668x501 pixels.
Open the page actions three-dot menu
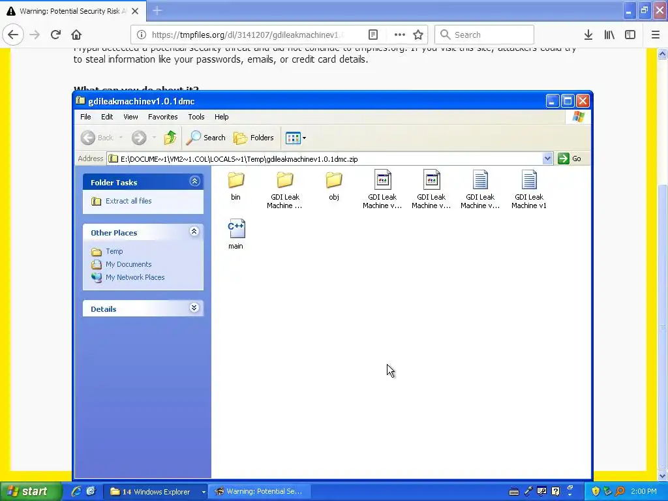(x=400, y=35)
